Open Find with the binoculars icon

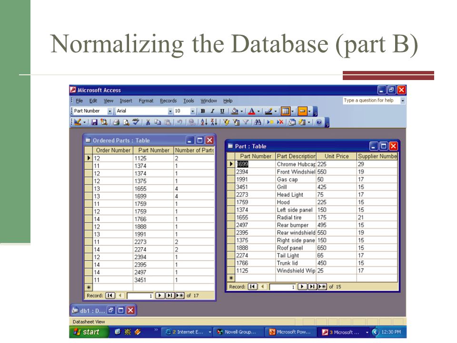(x=258, y=122)
